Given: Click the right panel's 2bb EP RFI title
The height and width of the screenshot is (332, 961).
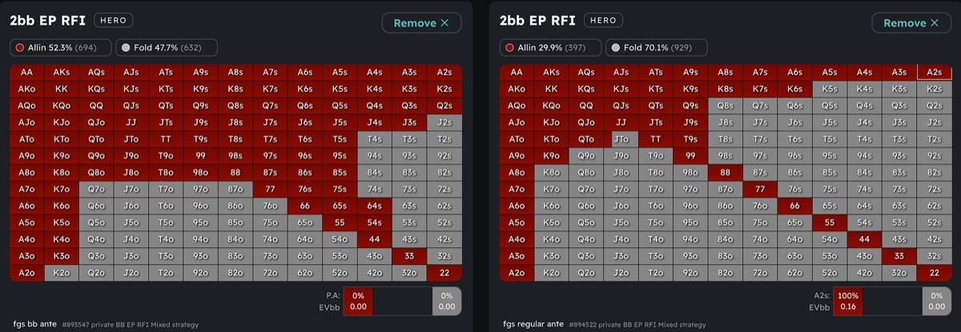Looking at the screenshot, I should click(x=537, y=20).
